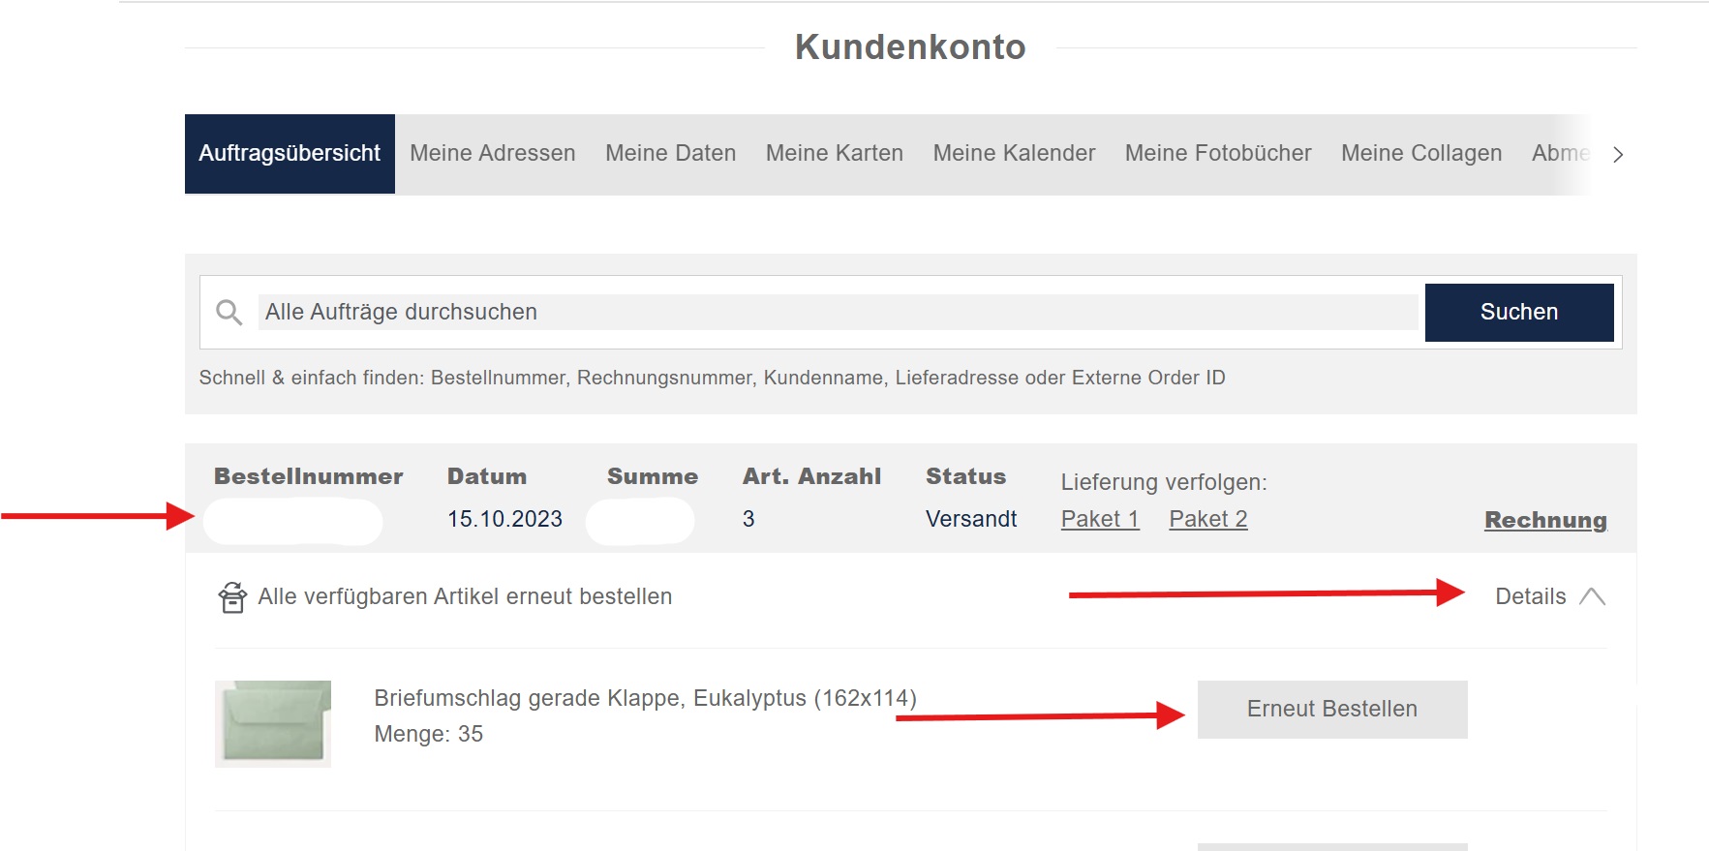Click the Lieferung verfolgen label
This screenshot has width=1709, height=851.
1164,482
